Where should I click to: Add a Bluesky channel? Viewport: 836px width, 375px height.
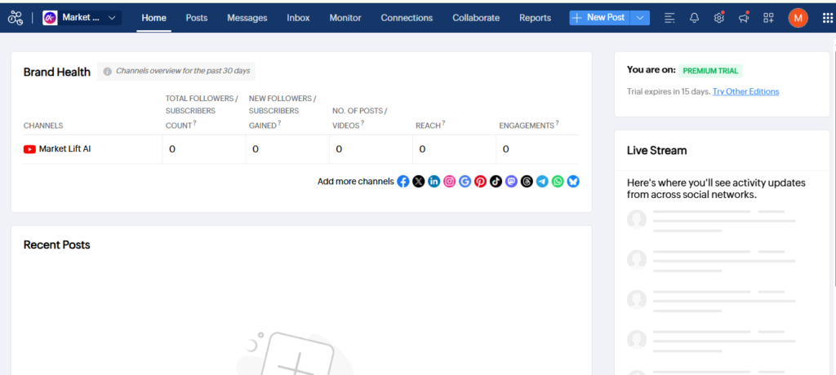pyautogui.click(x=573, y=182)
